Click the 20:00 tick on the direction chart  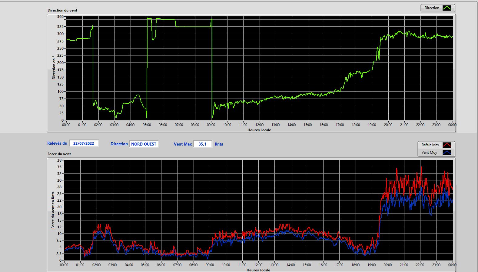388,125
